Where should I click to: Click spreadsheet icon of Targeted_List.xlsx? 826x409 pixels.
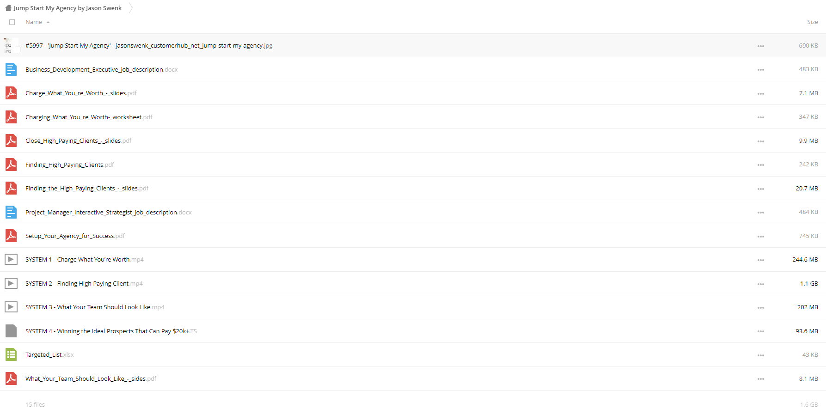tap(11, 354)
